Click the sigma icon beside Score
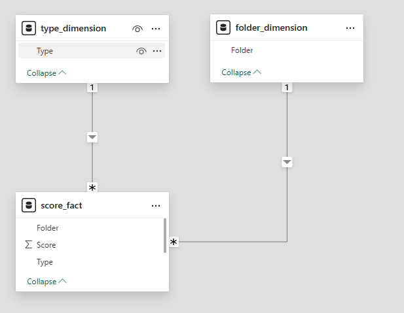 (x=29, y=244)
